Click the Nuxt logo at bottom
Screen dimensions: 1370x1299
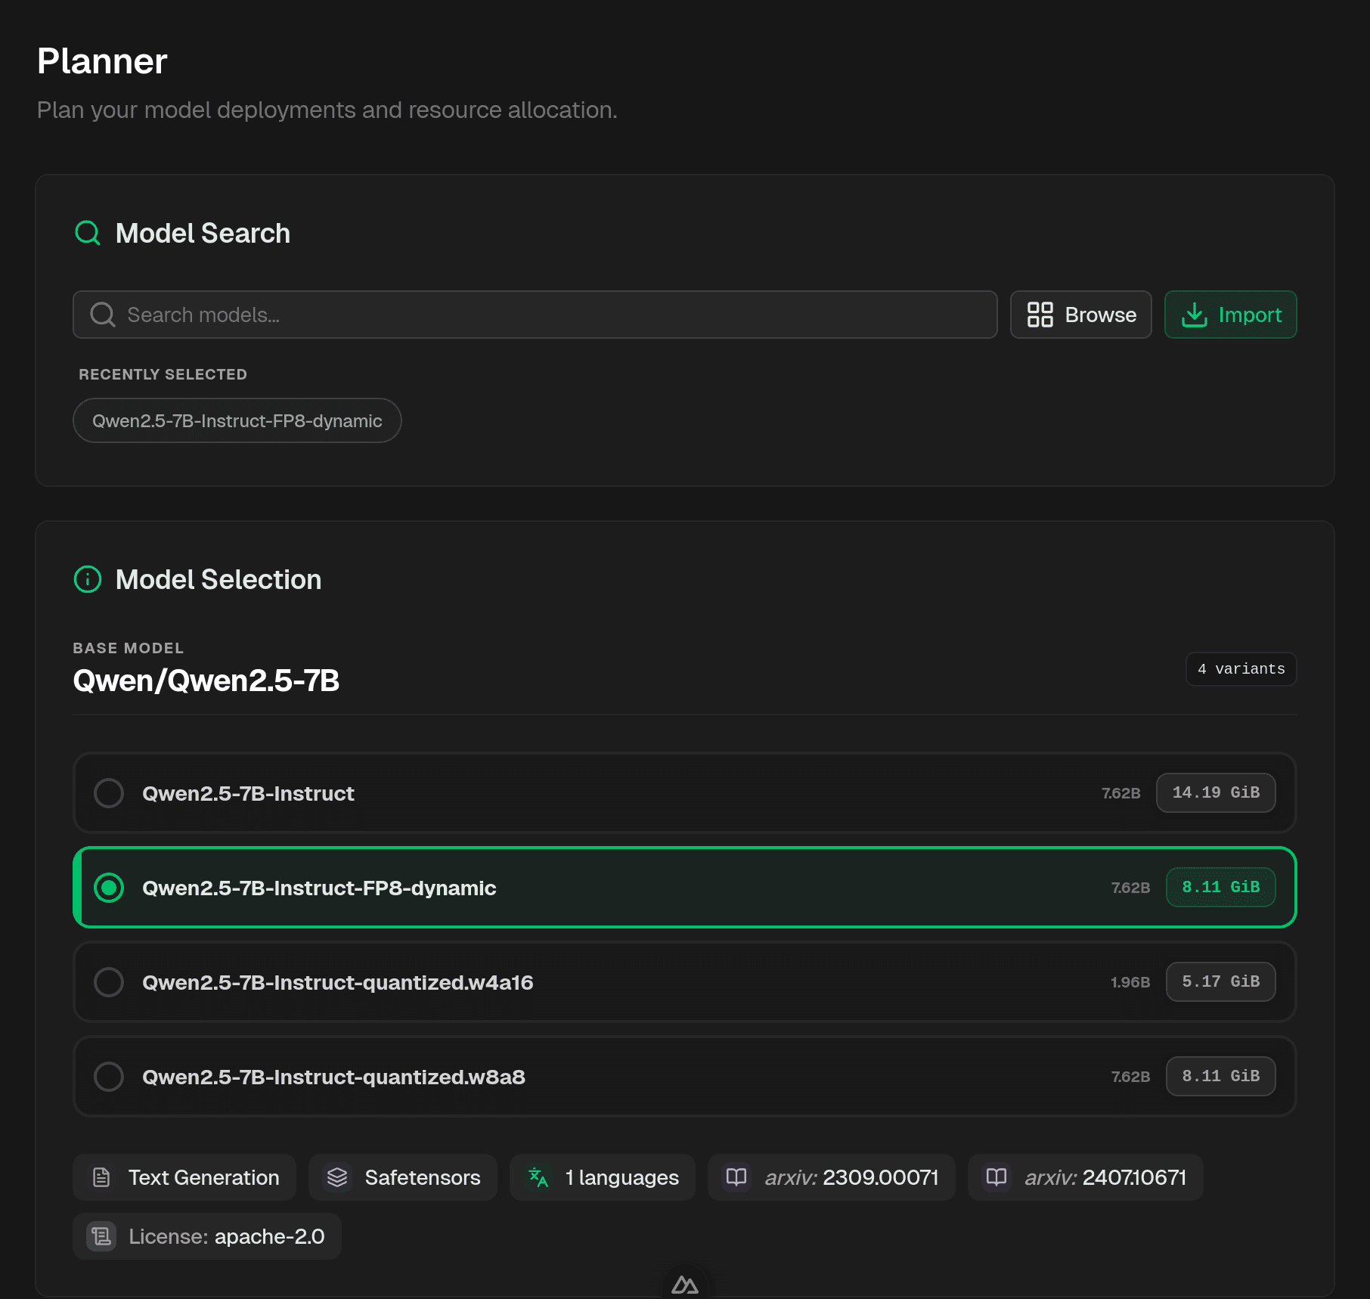point(685,1285)
